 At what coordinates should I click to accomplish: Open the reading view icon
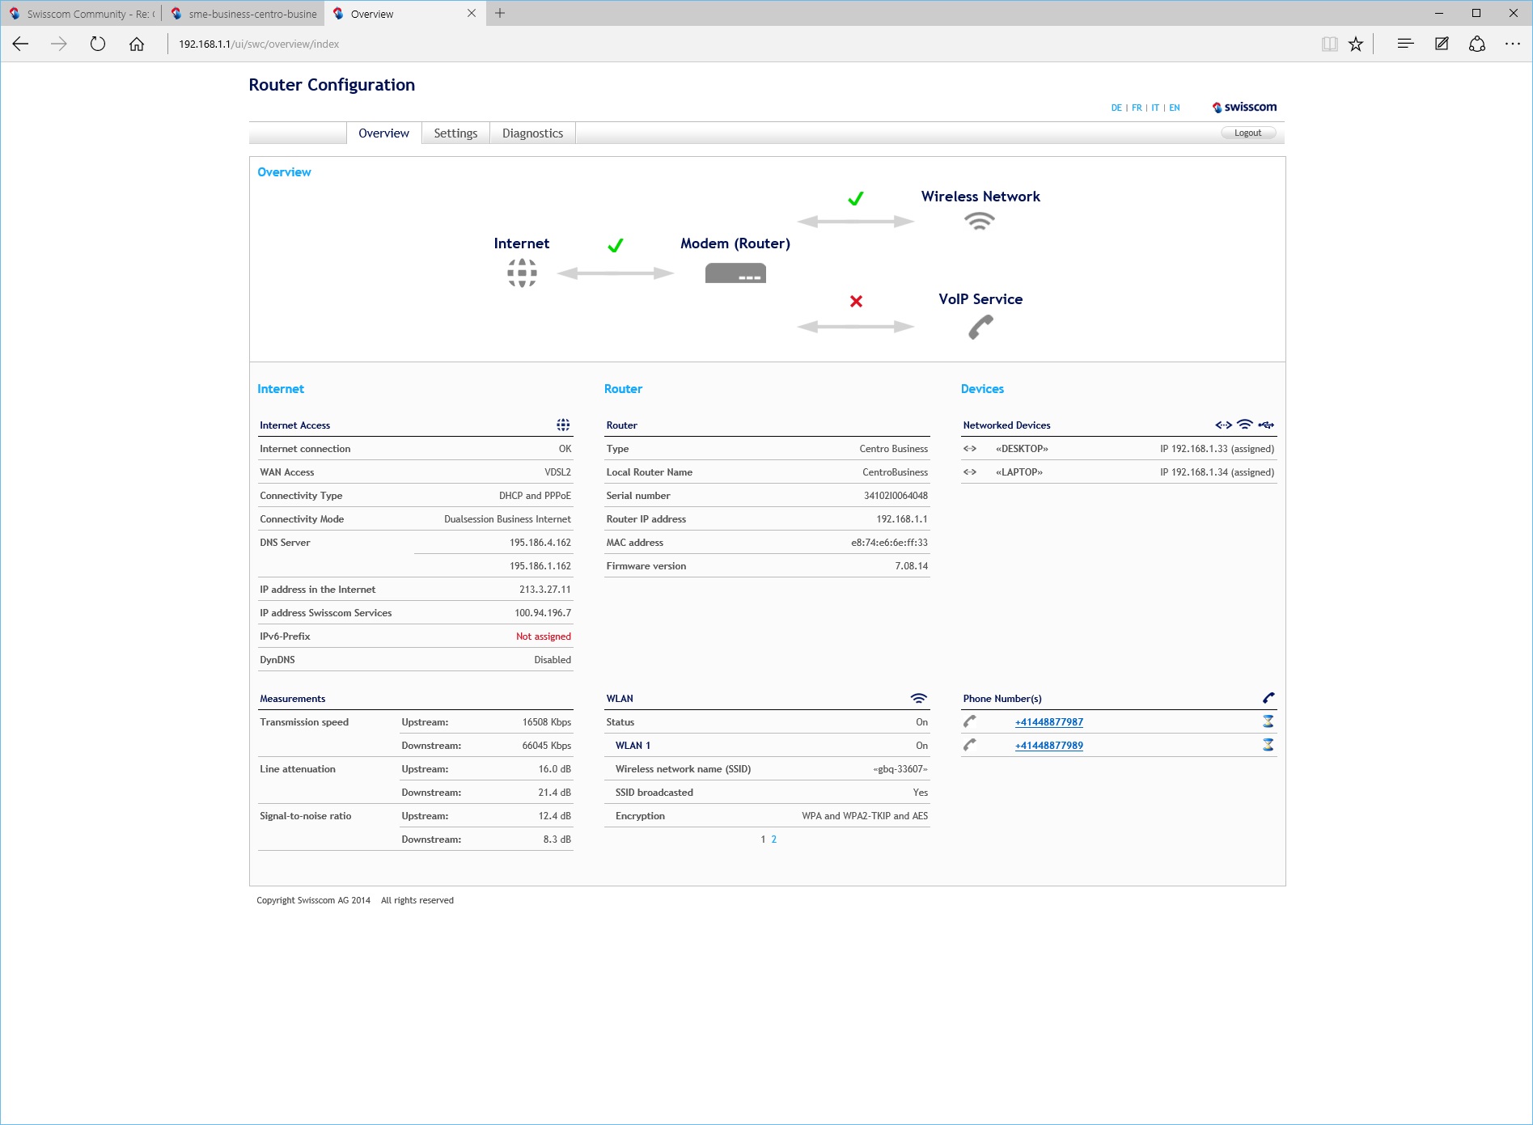[1329, 44]
